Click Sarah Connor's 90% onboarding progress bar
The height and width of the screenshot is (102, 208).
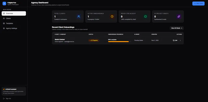[120, 42]
